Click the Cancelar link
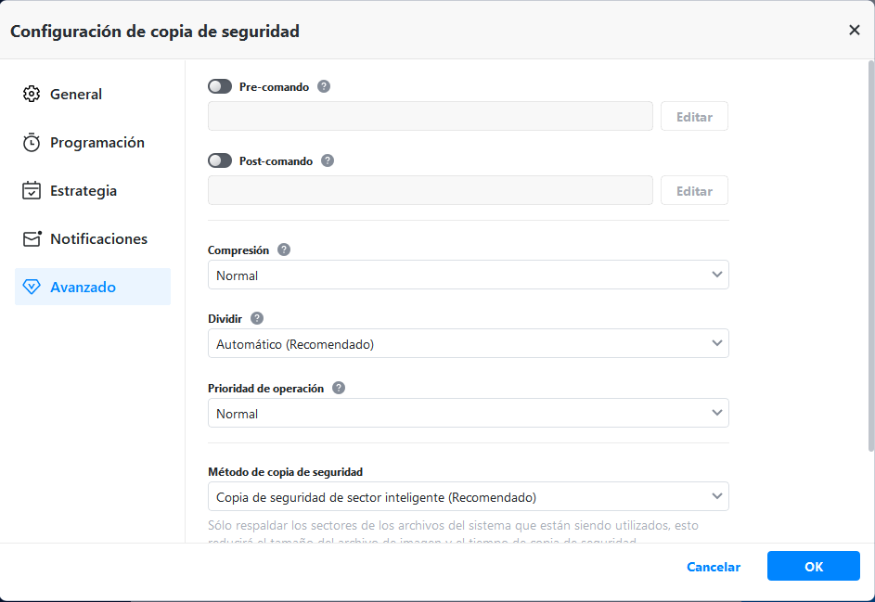The height and width of the screenshot is (602, 875). pos(713,567)
